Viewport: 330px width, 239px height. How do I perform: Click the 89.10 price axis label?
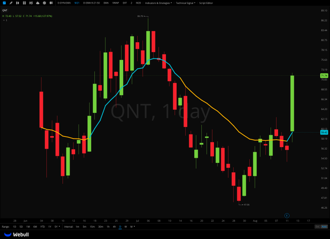(324, 11)
